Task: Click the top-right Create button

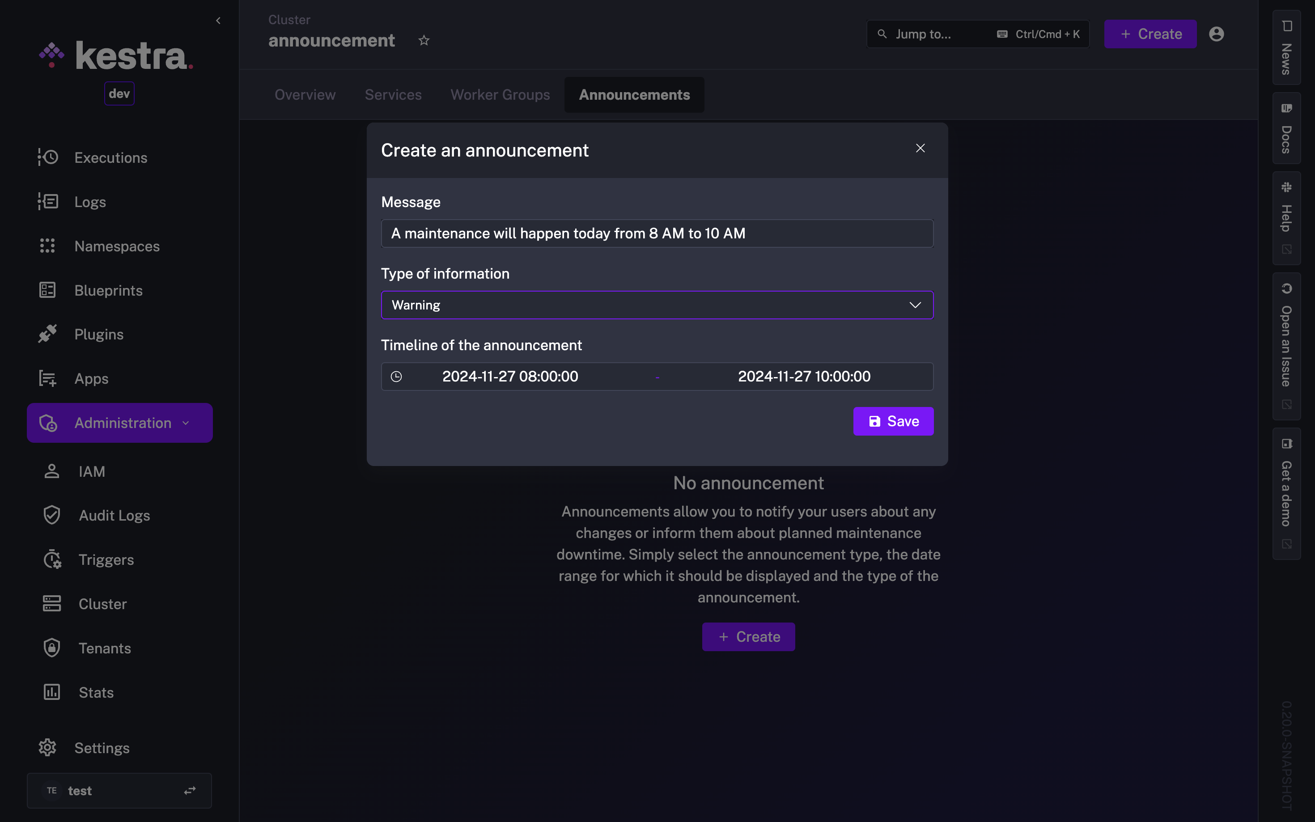Action: [1150, 34]
